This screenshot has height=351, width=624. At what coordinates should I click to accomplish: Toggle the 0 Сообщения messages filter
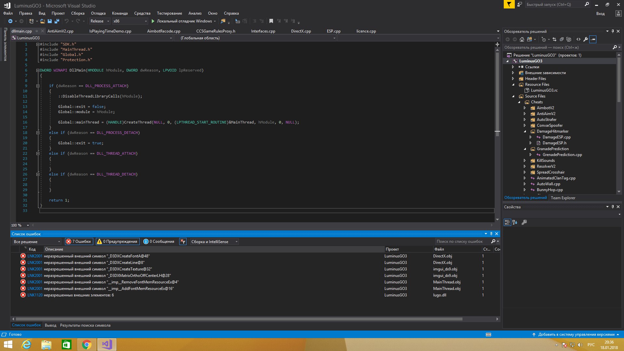click(159, 241)
